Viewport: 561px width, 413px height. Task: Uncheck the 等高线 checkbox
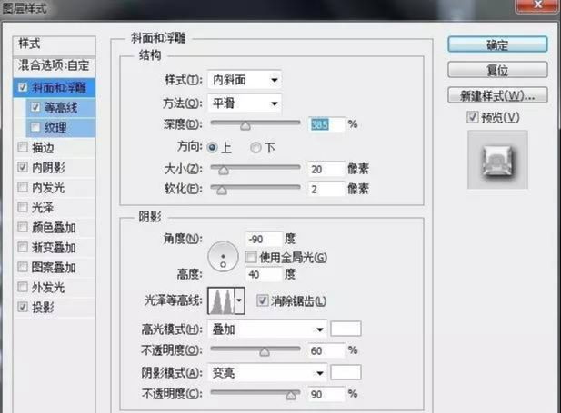coord(35,107)
